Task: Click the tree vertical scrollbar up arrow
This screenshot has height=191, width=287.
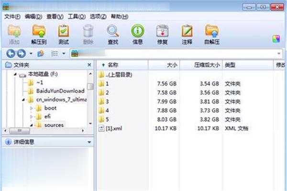Action: (90, 74)
